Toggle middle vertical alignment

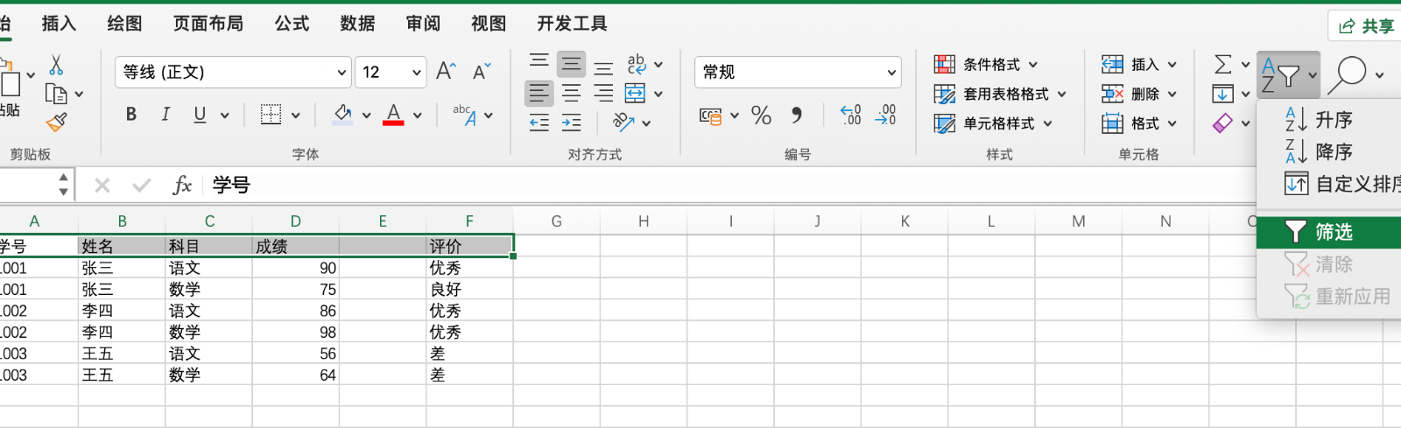click(571, 64)
